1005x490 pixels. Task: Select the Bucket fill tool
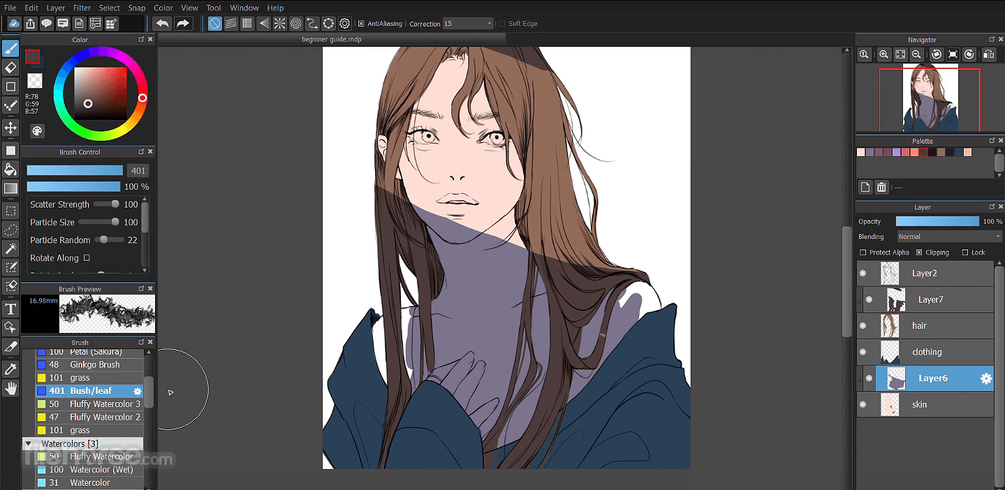10,169
